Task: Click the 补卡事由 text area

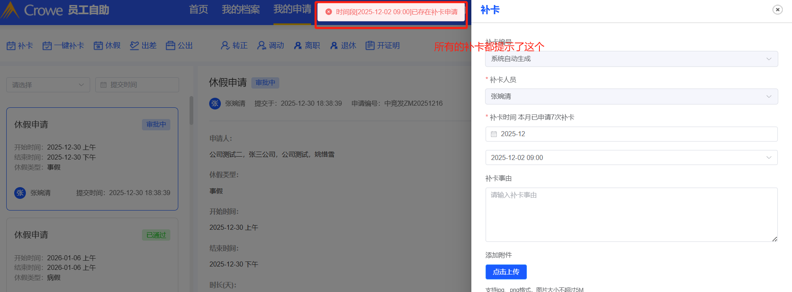Action: click(x=631, y=215)
